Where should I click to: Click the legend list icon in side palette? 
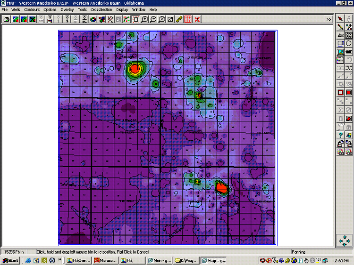click(x=340, y=60)
